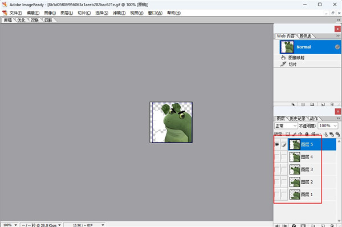The height and width of the screenshot is (227, 342).
Task: Click the grid icon at Web content bottom
Action: pos(303,104)
